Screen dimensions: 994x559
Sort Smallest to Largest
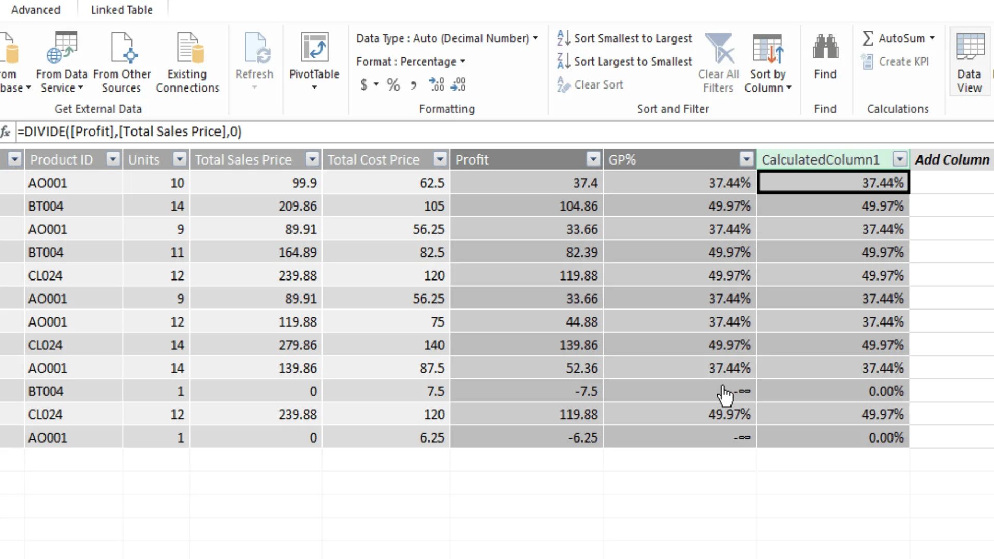point(625,38)
